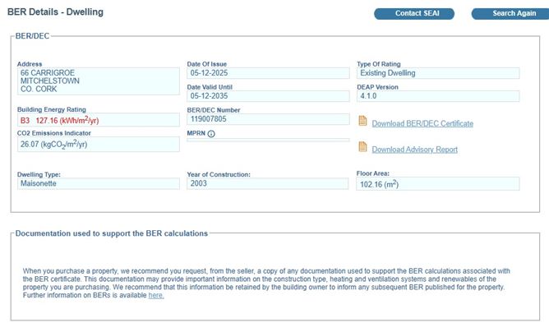Click the MPRN info icon
Screen dimensions: 549x332
pos(211,134)
